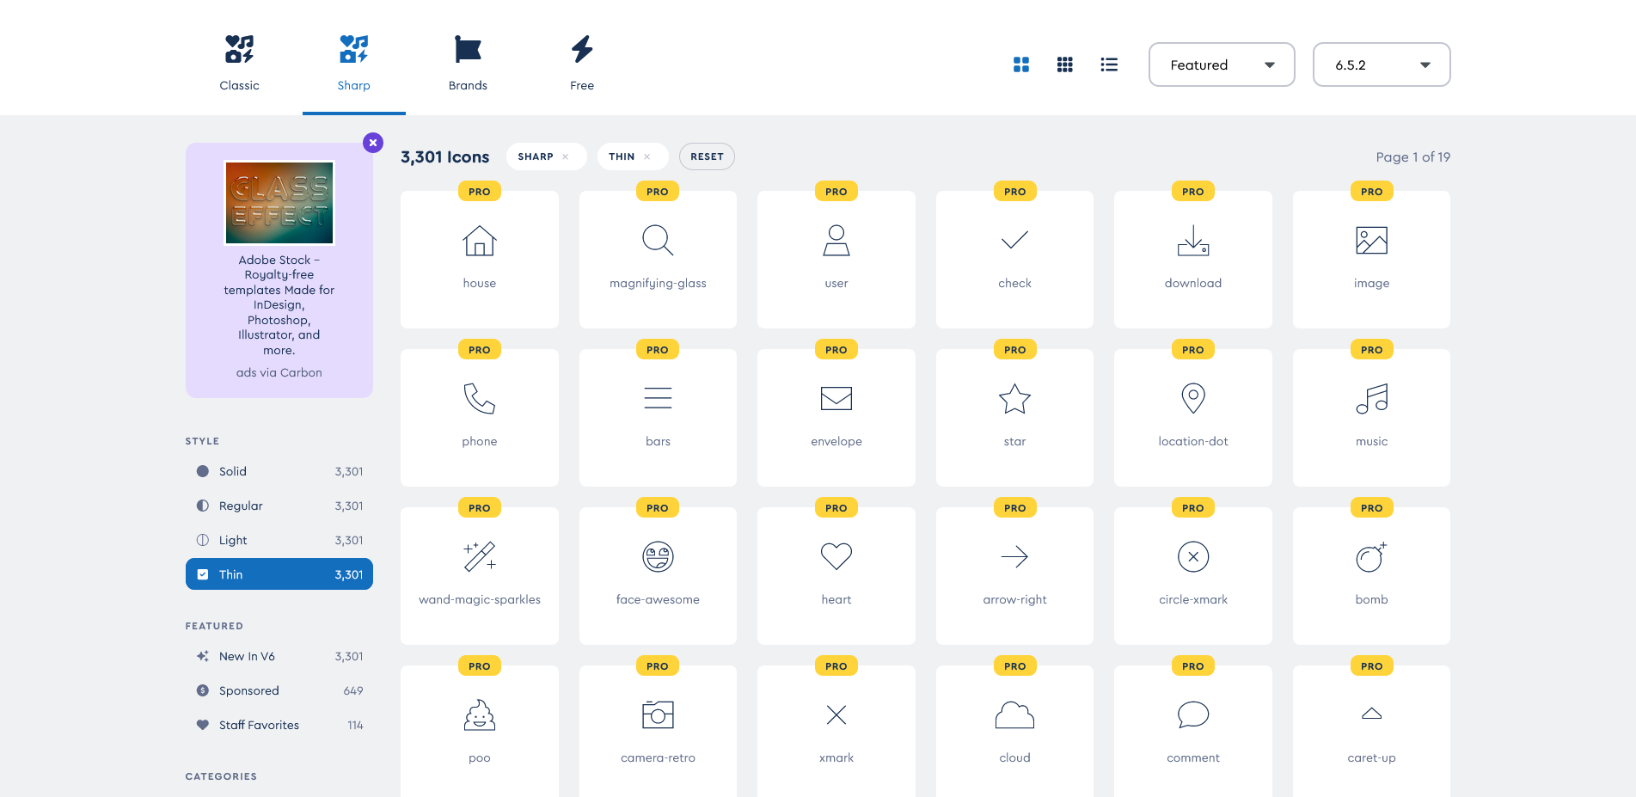This screenshot has width=1636, height=797.
Task: Open the wand-magic-sparkles icon
Action: pyautogui.click(x=479, y=575)
